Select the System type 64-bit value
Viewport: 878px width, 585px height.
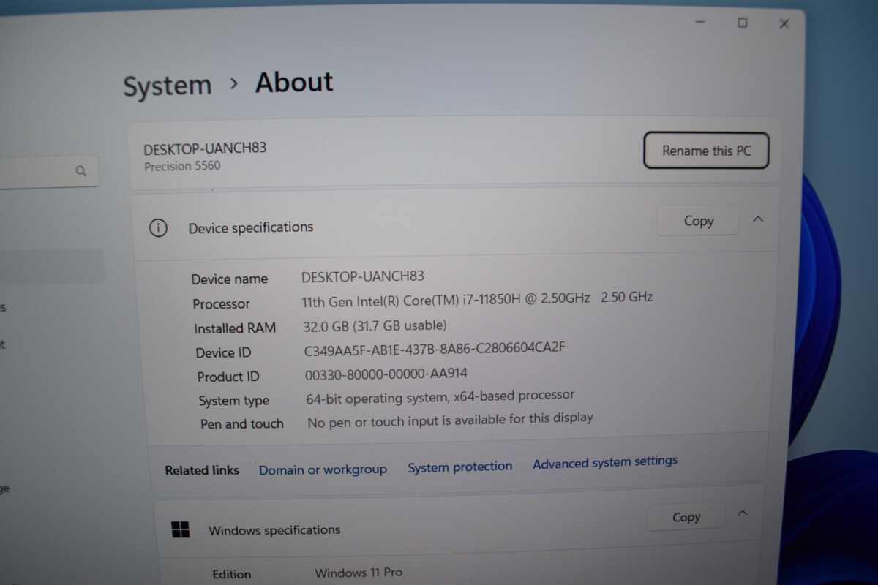tap(440, 397)
